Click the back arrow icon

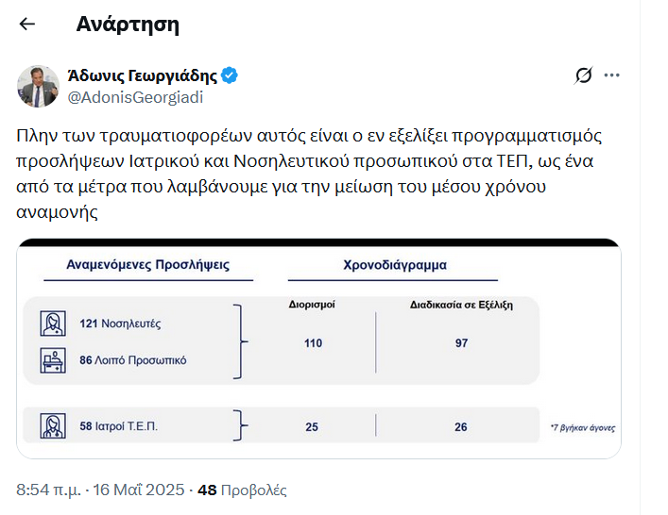pyautogui.click(x=27, y=25)
